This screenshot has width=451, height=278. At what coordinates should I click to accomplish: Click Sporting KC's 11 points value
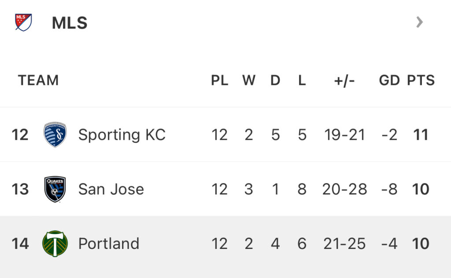421,135
